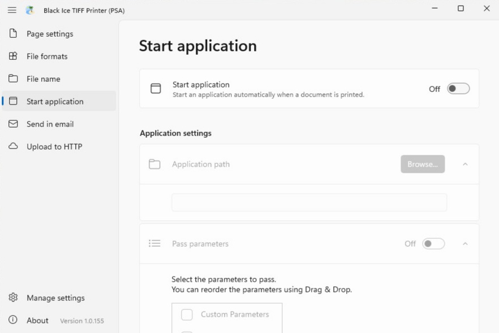Open Upload to HTTP settings
The height and width of the screenshot is (333, 499).
click(x=59, y=146)
